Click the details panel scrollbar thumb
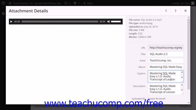196x110 pixels. click(189, 54)
